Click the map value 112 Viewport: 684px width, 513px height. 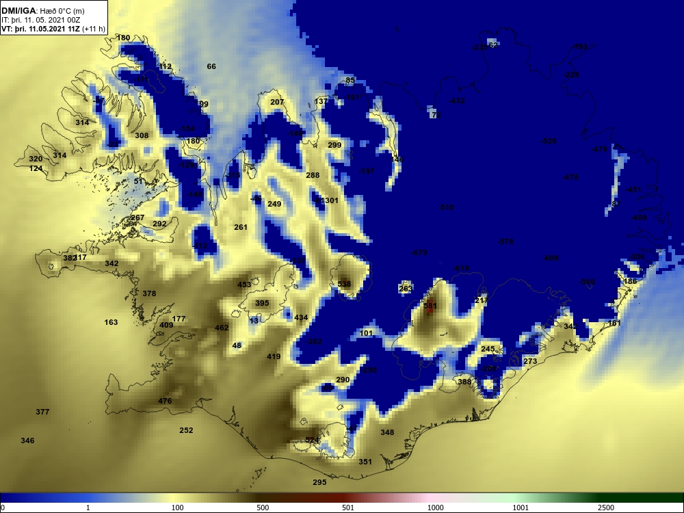(166, 67)
